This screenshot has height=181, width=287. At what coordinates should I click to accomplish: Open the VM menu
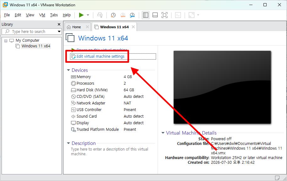pos(42,15)
